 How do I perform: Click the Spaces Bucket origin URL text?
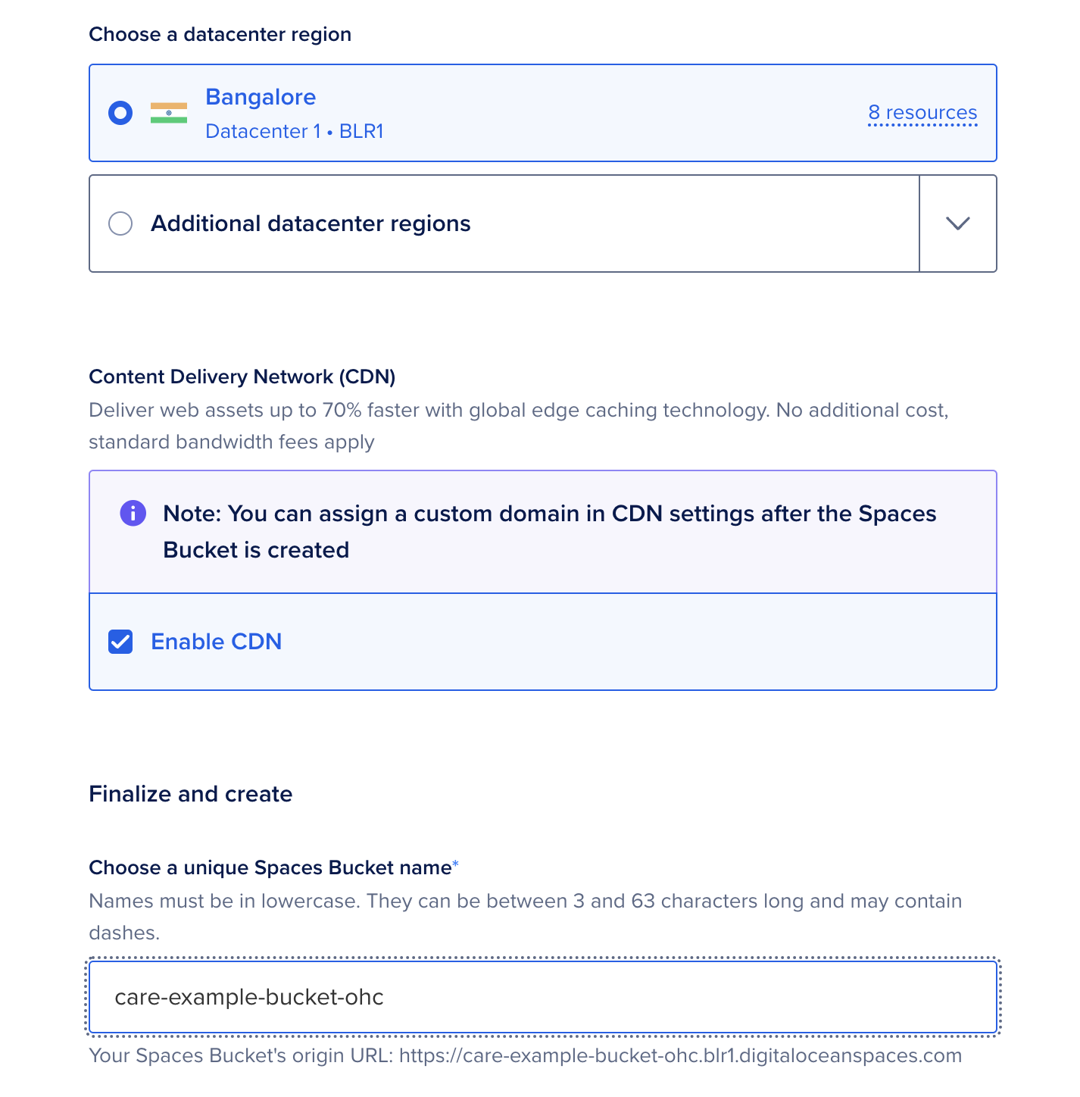pyautogui.click(x=525, y=1055)
